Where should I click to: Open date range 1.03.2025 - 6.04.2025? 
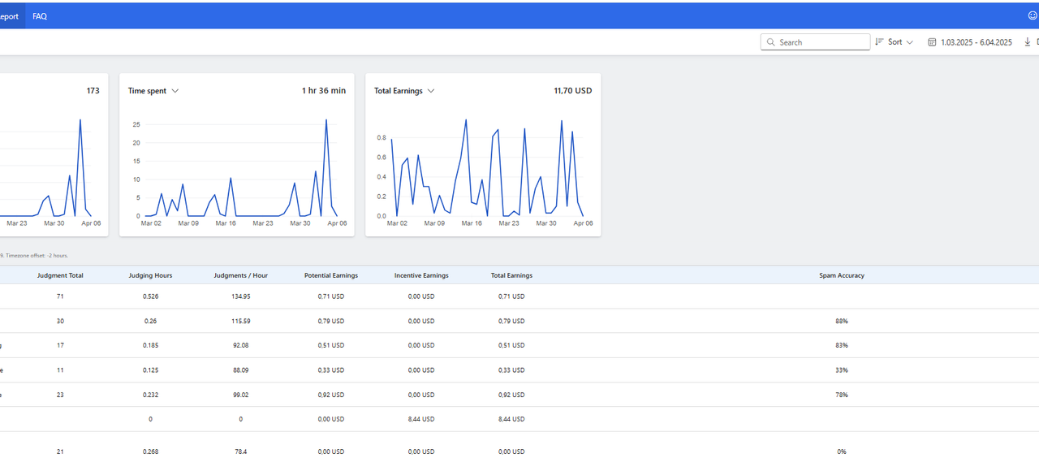tap(970, 42)
